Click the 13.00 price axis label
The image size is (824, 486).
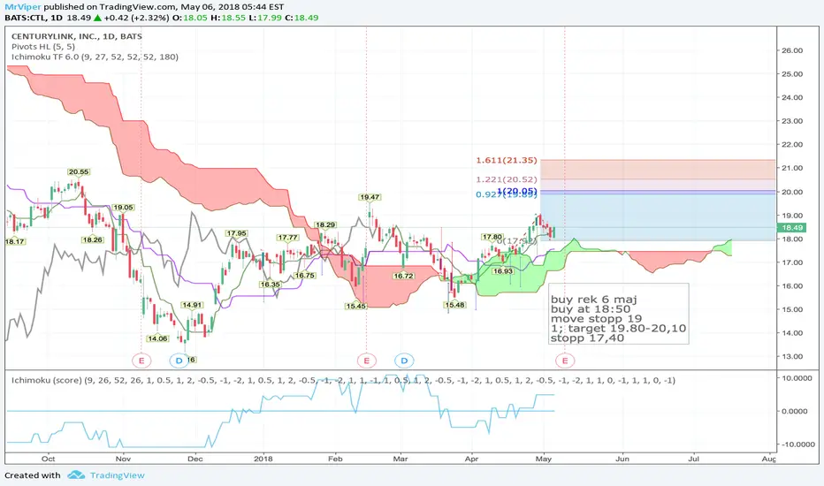point(792,356)
